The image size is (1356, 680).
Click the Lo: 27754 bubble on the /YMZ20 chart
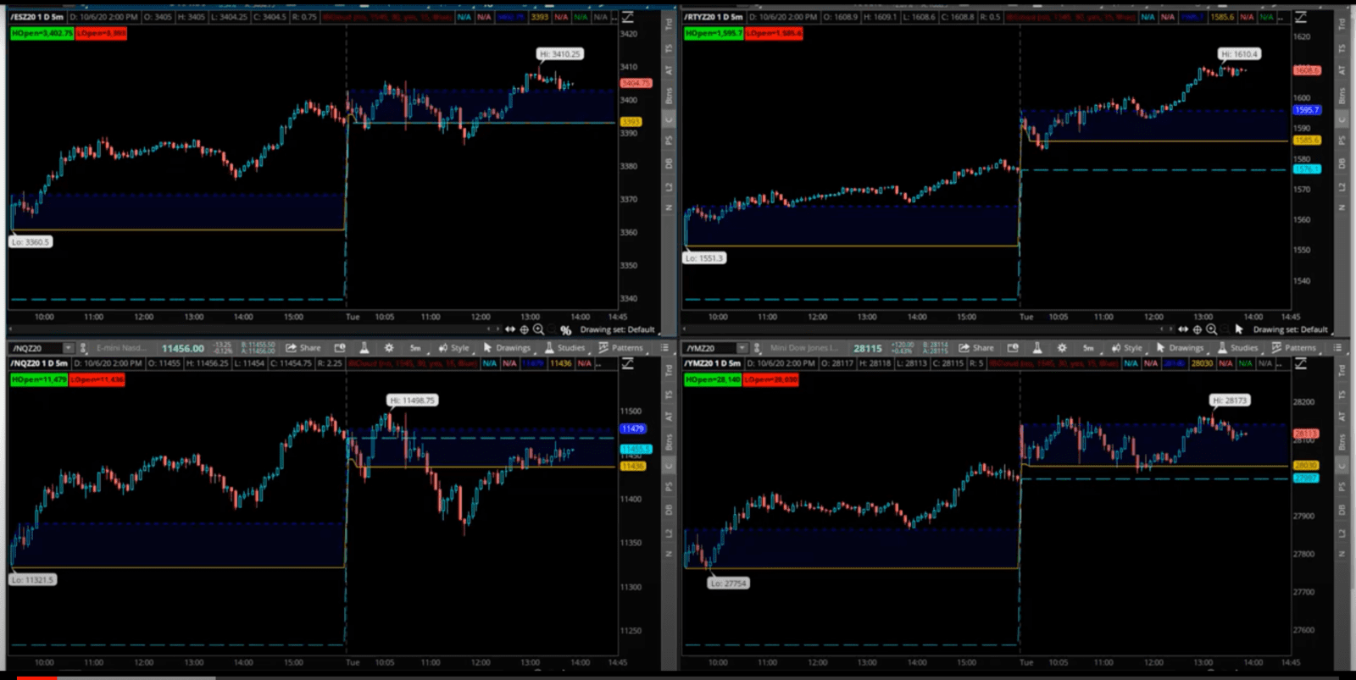729,583
